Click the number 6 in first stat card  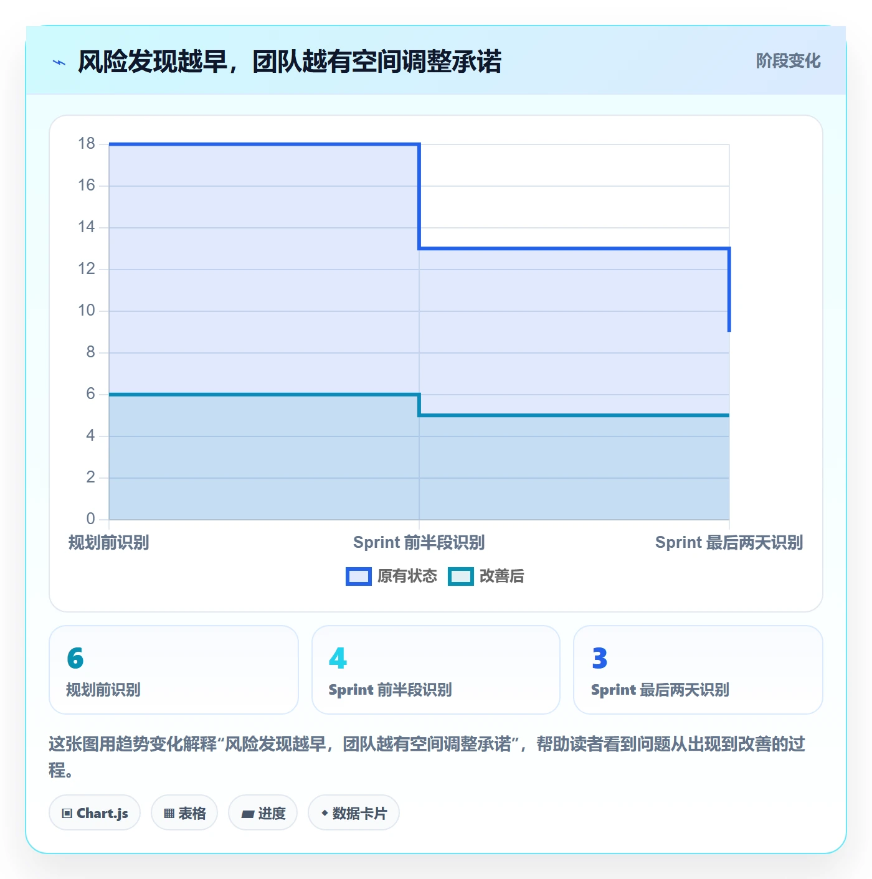tap(75, 658)
